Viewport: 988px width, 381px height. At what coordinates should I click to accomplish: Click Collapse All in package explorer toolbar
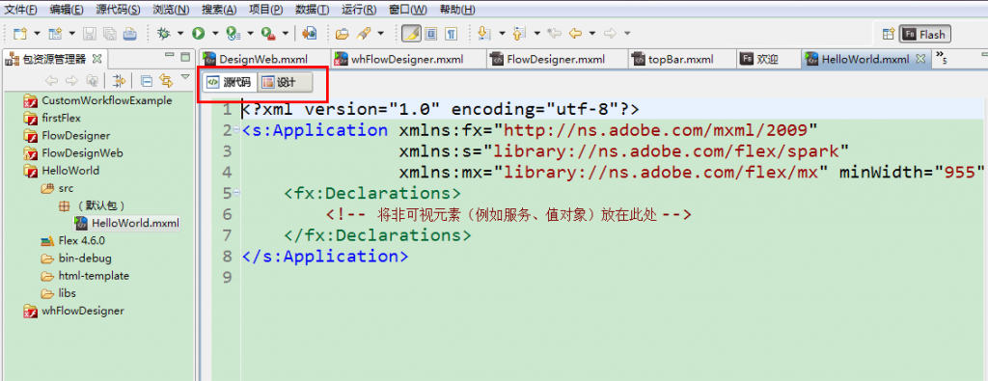coord(147,80)
